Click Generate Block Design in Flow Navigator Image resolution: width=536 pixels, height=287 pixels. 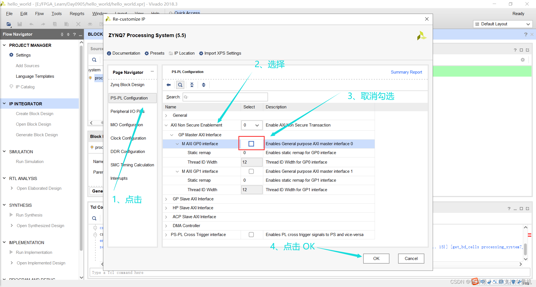point(37,135)
